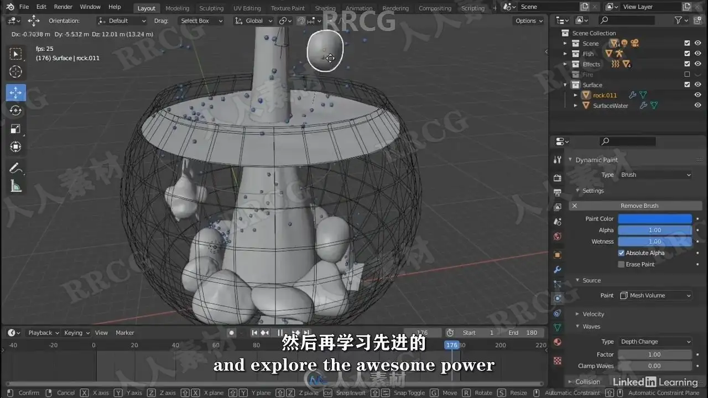Open the Output properties tab

[x=558, y=192]
